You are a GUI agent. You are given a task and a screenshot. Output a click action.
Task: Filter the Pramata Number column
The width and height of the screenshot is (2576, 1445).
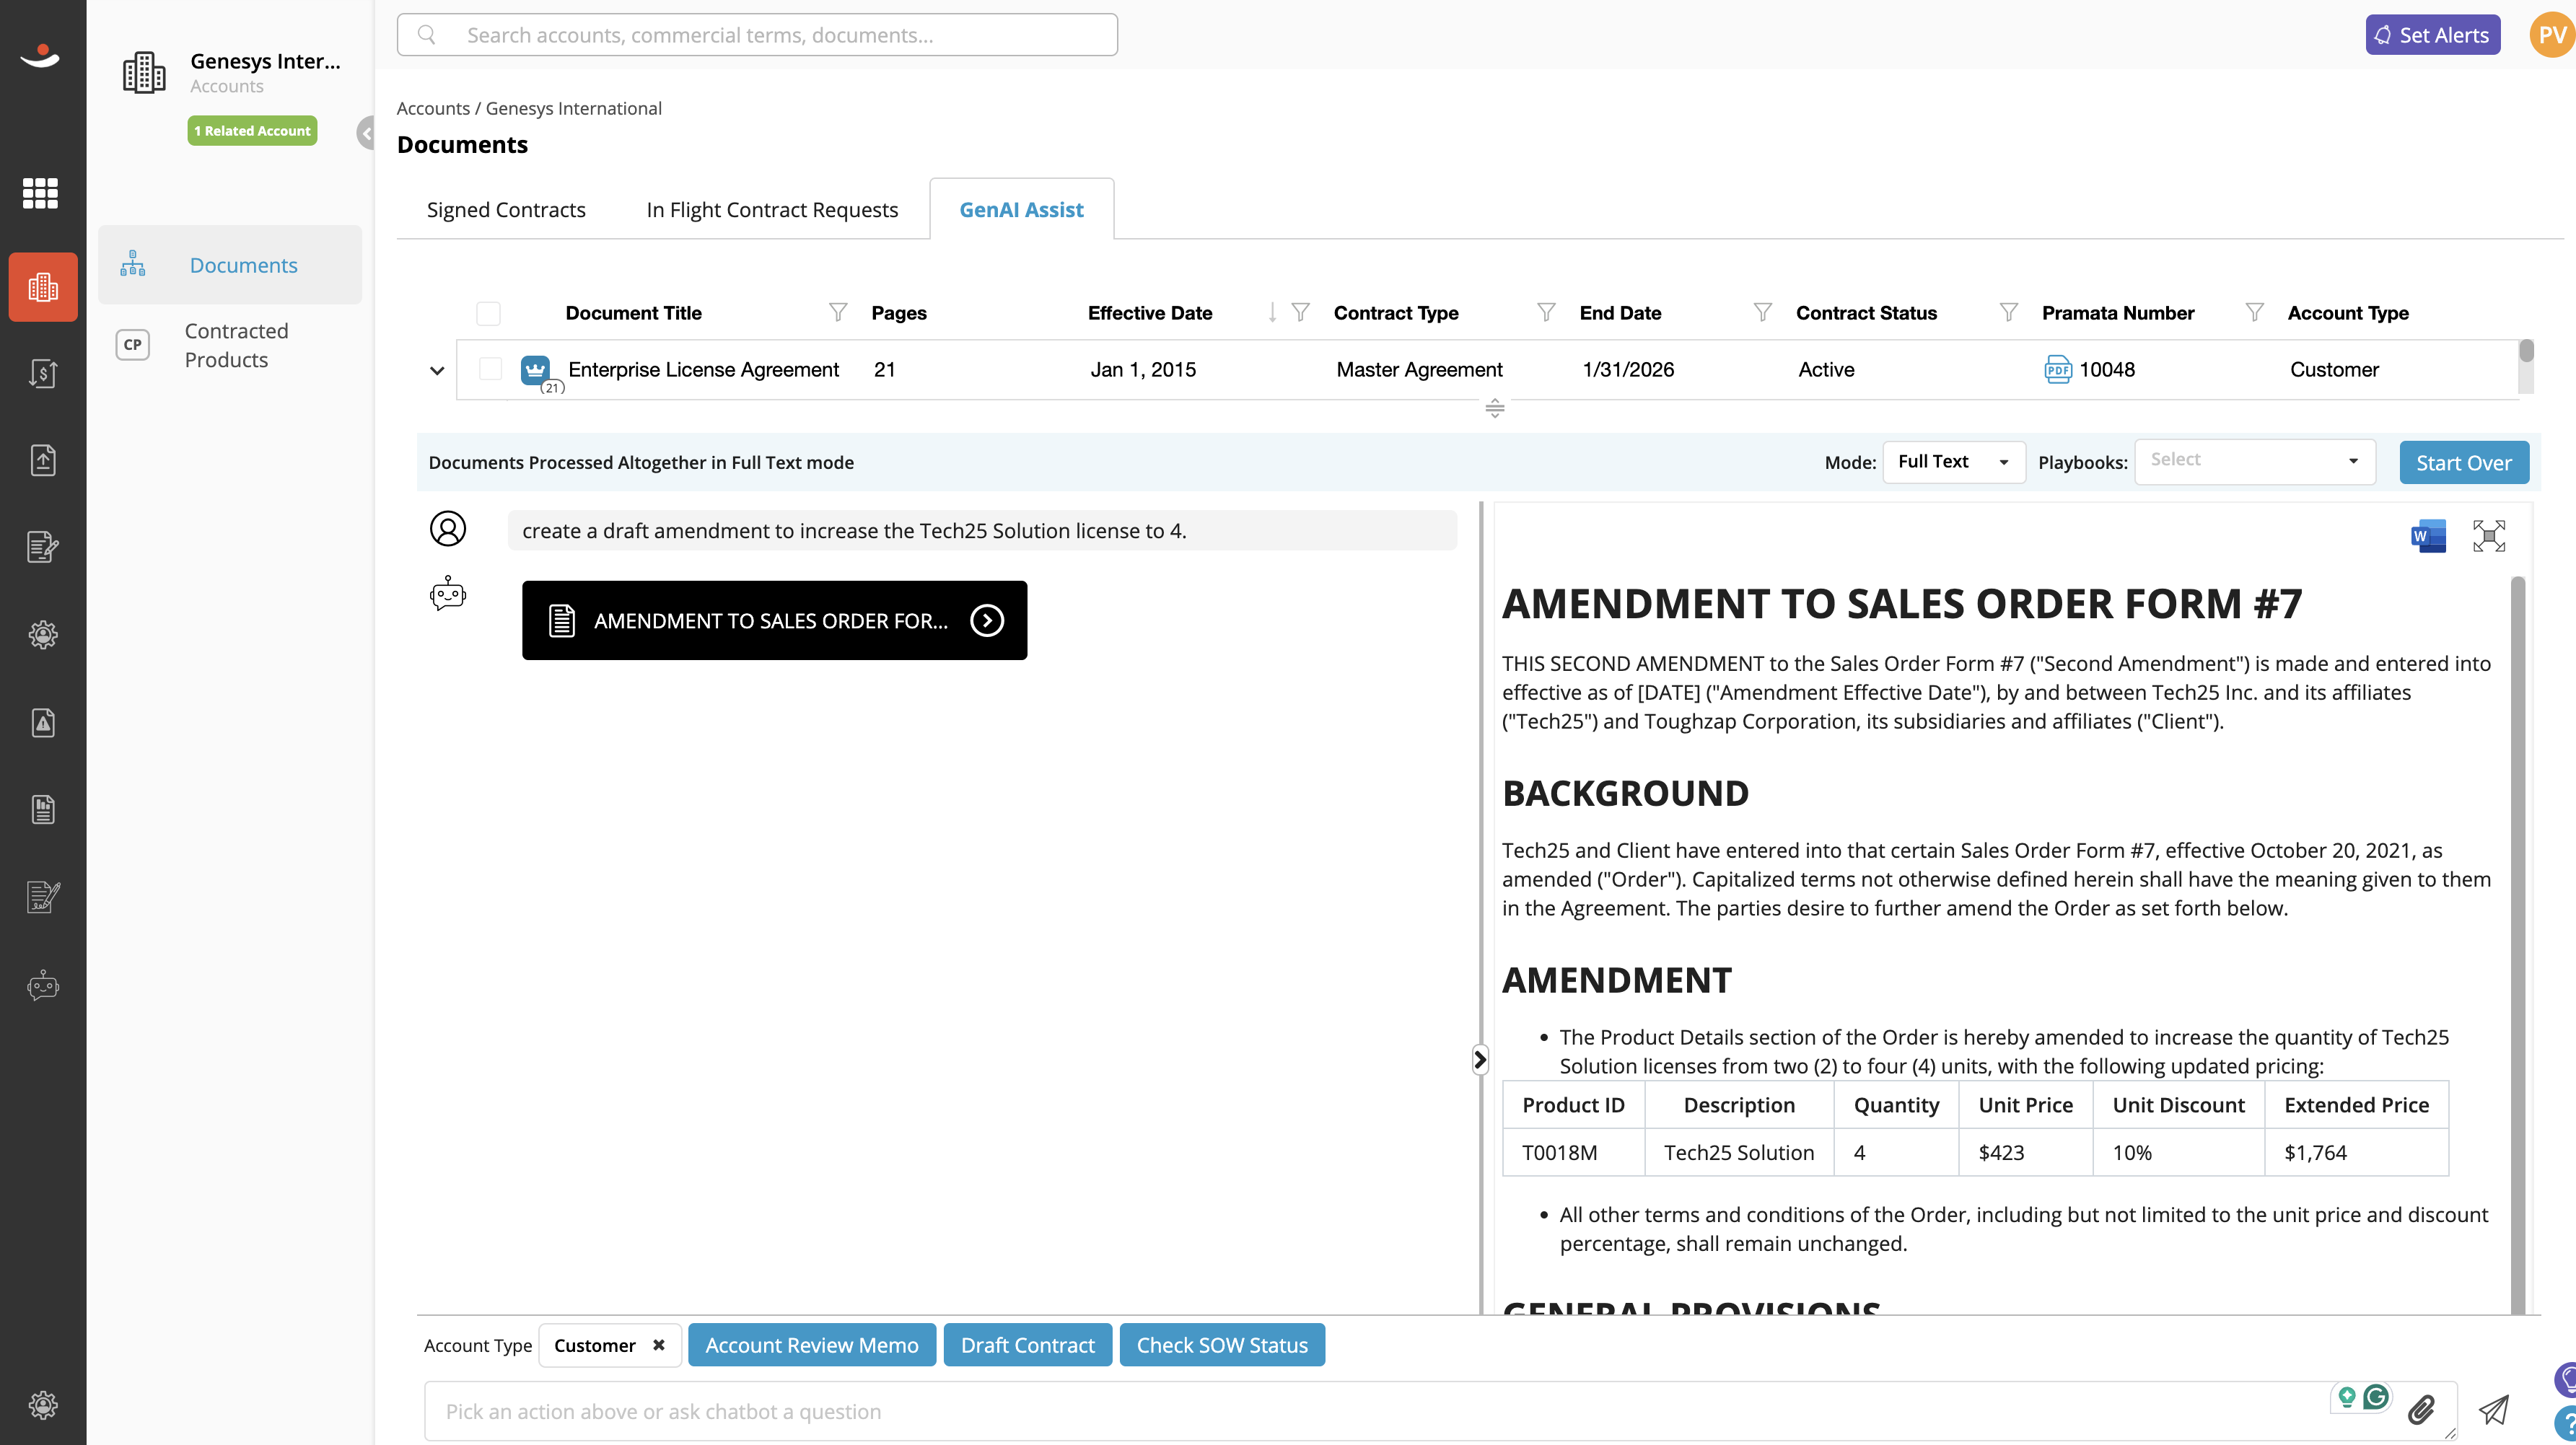pos(2254,313)
